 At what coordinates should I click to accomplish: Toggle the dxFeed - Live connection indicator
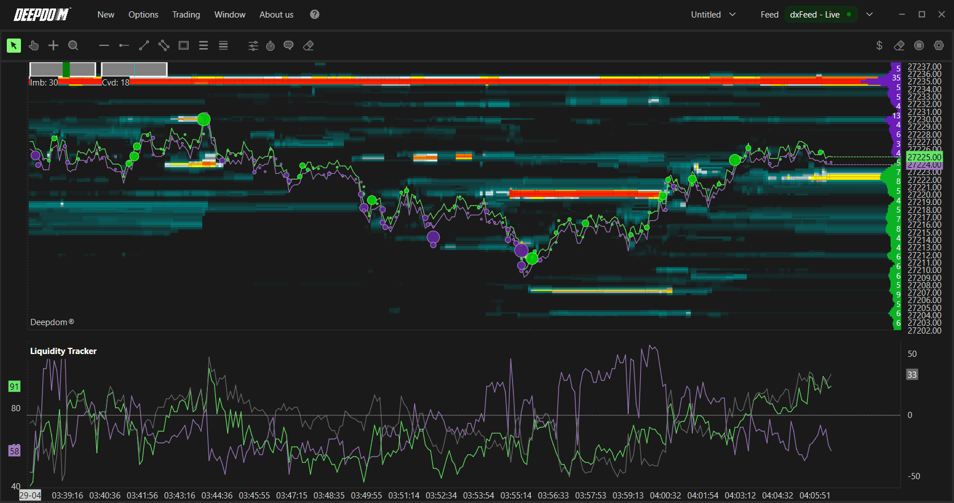[821, 15]
